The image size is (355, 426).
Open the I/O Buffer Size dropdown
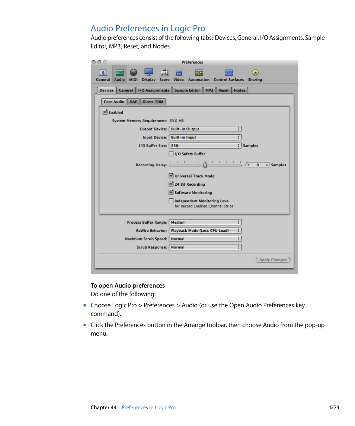(x=205, y=145)
